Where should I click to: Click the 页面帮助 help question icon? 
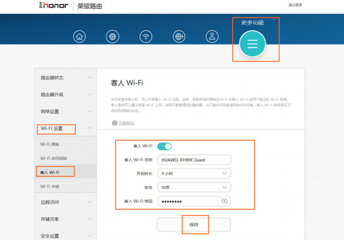click(114, 123)
